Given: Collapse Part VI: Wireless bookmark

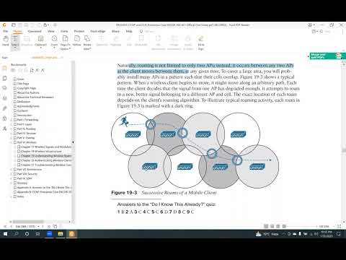Looking at the screenshot, I should pos(12,142).
